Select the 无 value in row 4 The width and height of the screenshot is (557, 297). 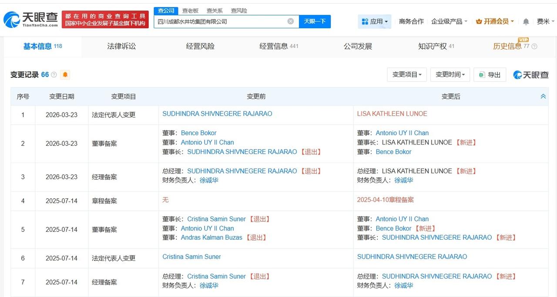click(165, 200)
